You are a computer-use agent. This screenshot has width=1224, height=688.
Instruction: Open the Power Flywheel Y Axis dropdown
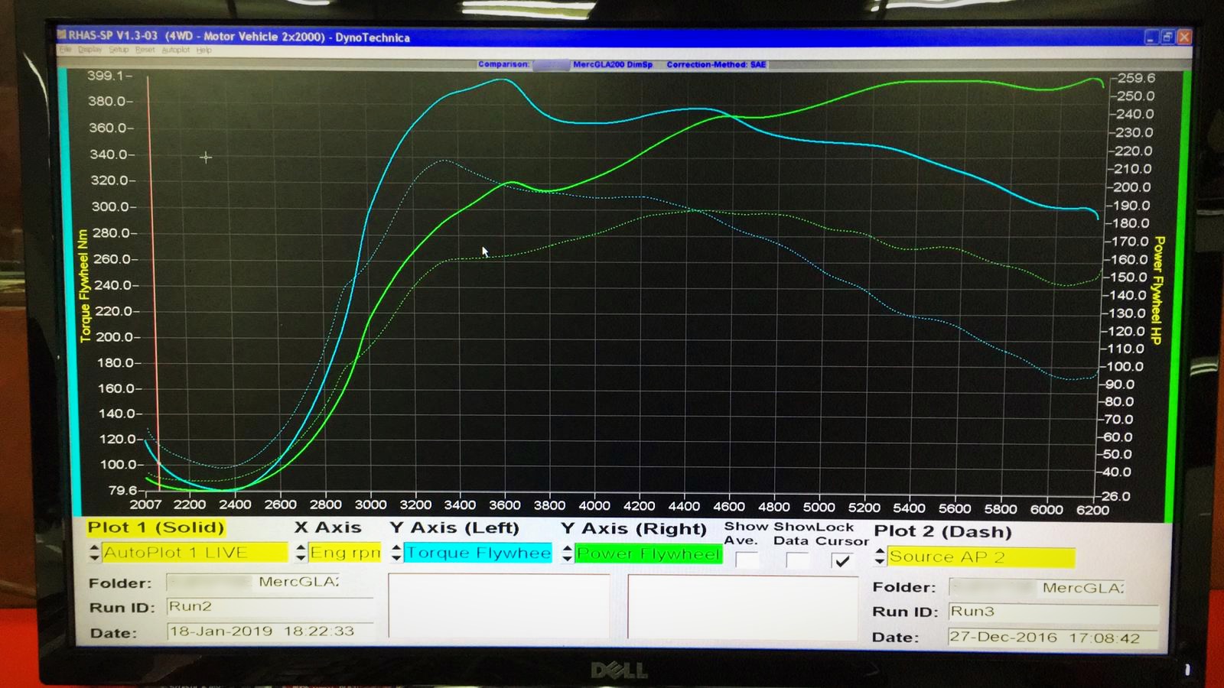[648, 553]
